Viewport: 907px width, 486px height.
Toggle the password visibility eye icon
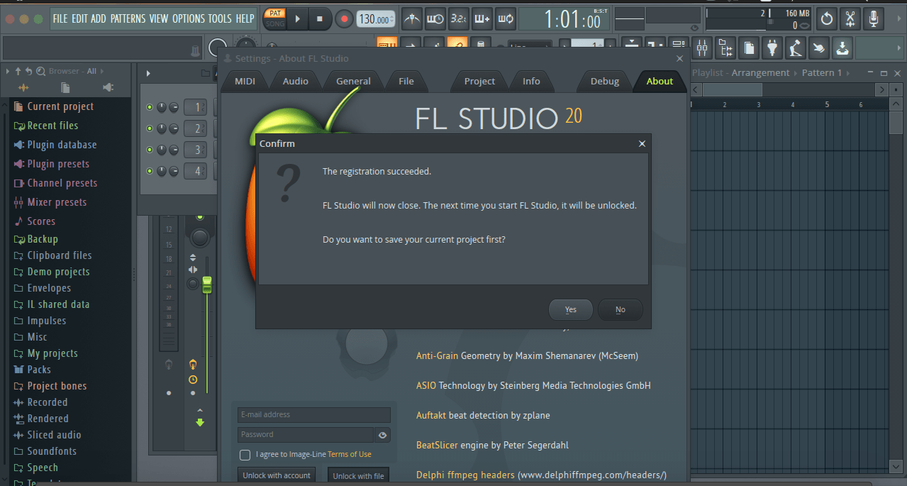pyautogui.click(x=383, y=435)
